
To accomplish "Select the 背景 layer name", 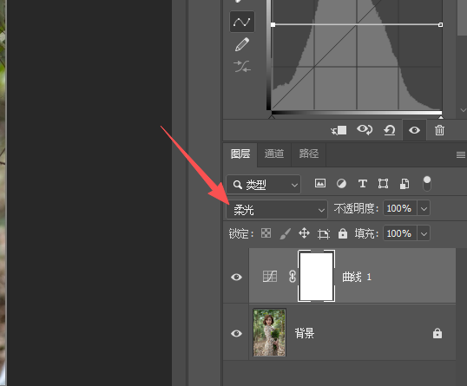I will (x=305, y=333).
